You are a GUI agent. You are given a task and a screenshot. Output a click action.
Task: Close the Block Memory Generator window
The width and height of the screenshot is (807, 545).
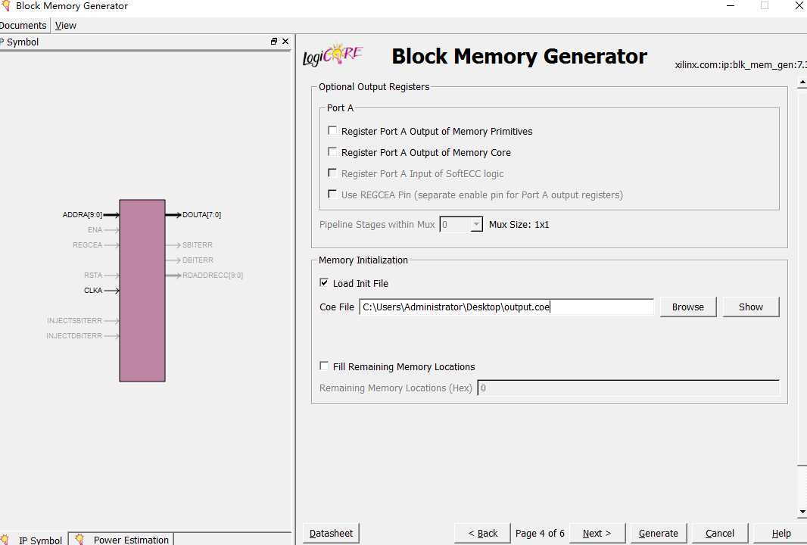click(x=799, y=5)
